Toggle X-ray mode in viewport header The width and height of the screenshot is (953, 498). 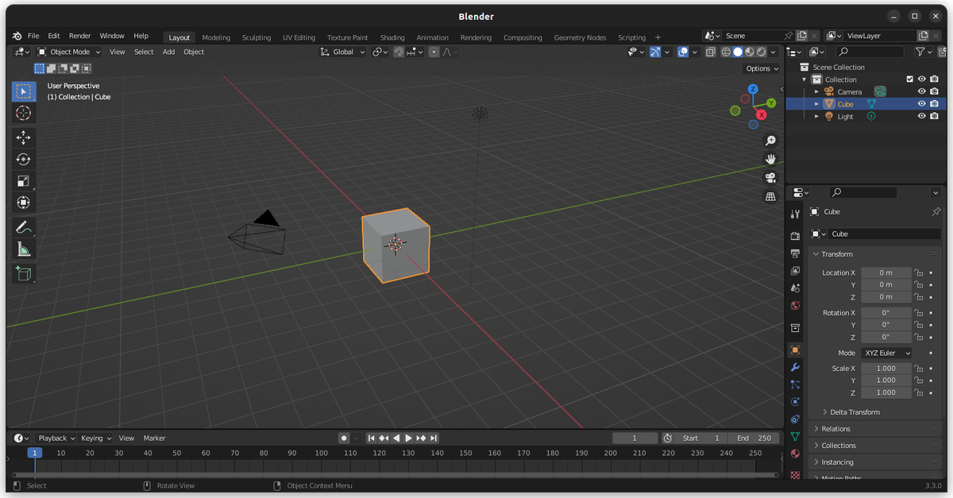[x=711, y=52]
